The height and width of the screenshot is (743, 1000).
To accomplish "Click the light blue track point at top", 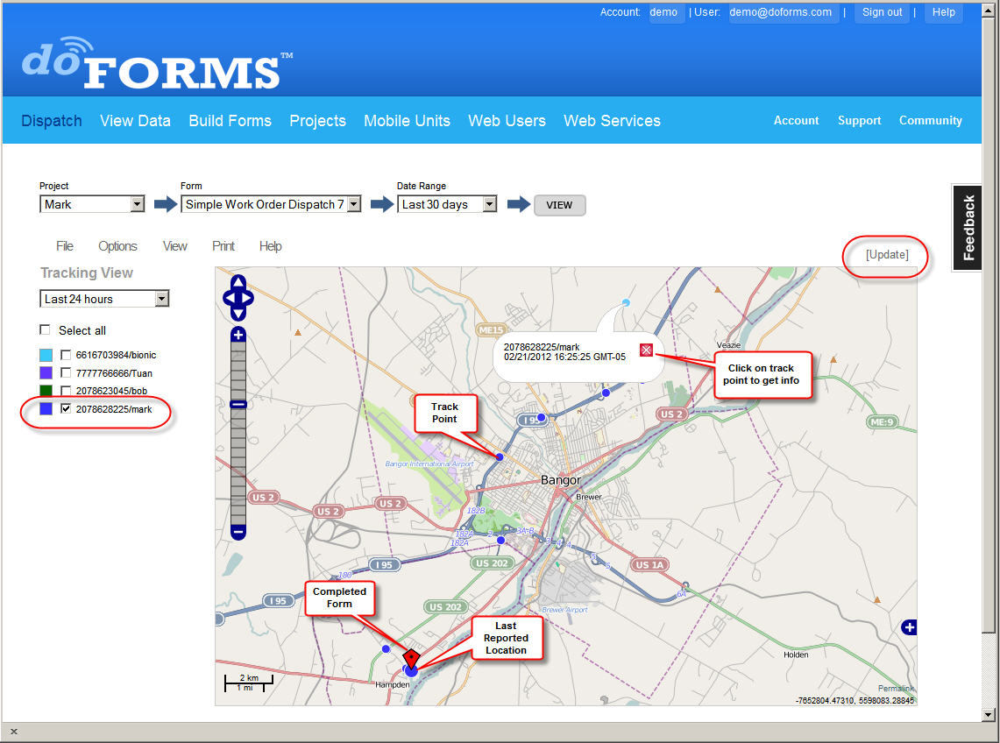I will [x=626, y=302].
